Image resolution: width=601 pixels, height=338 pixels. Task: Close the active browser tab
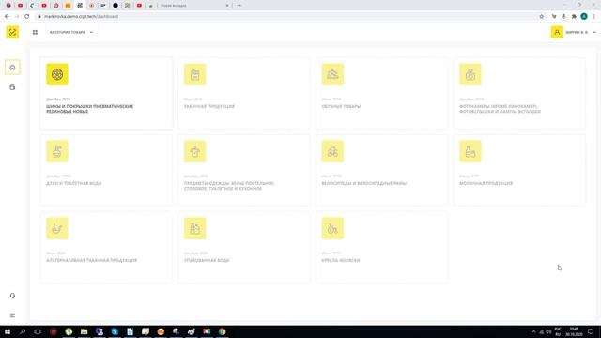[227, 6]
